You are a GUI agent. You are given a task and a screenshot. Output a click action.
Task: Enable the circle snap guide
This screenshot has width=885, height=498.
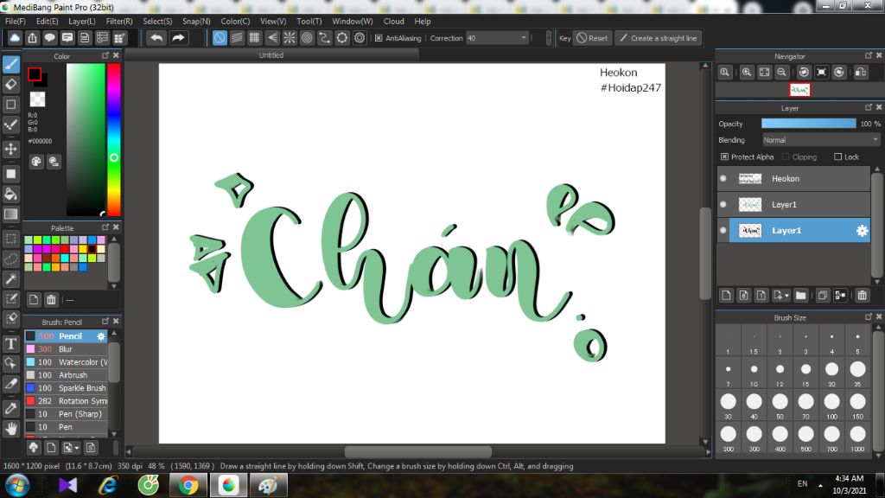click(307, 38)
